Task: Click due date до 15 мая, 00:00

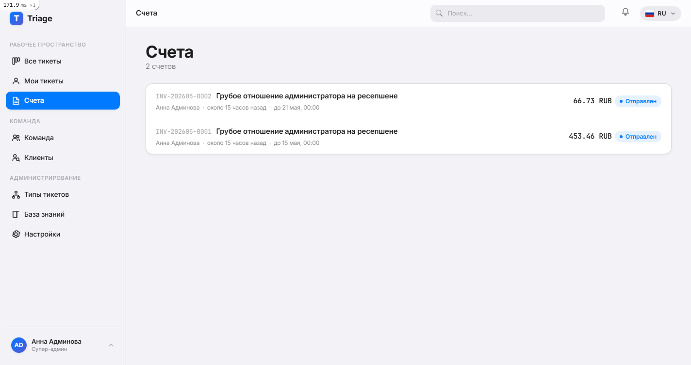Action: 296,143
